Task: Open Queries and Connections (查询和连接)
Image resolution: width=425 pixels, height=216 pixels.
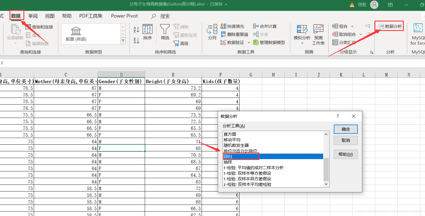Action: (39, 27)
